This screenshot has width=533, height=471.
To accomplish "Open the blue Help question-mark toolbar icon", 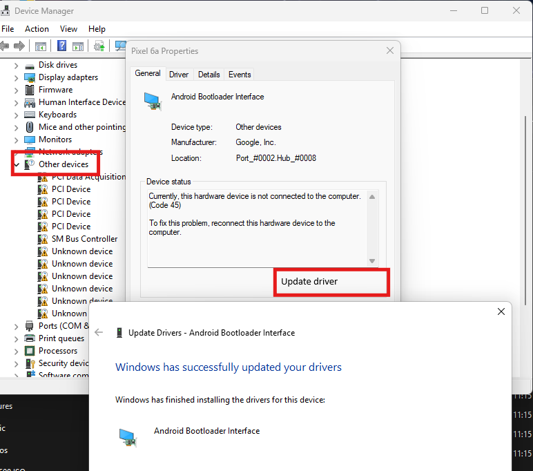I will point(61,46).
